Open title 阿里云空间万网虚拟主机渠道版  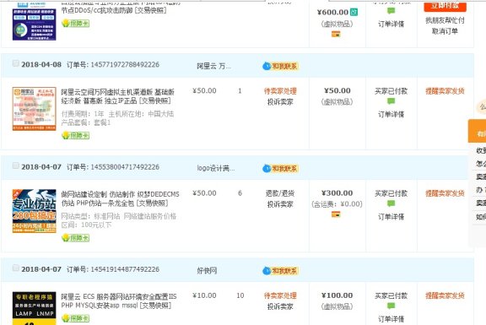[118, 96]
